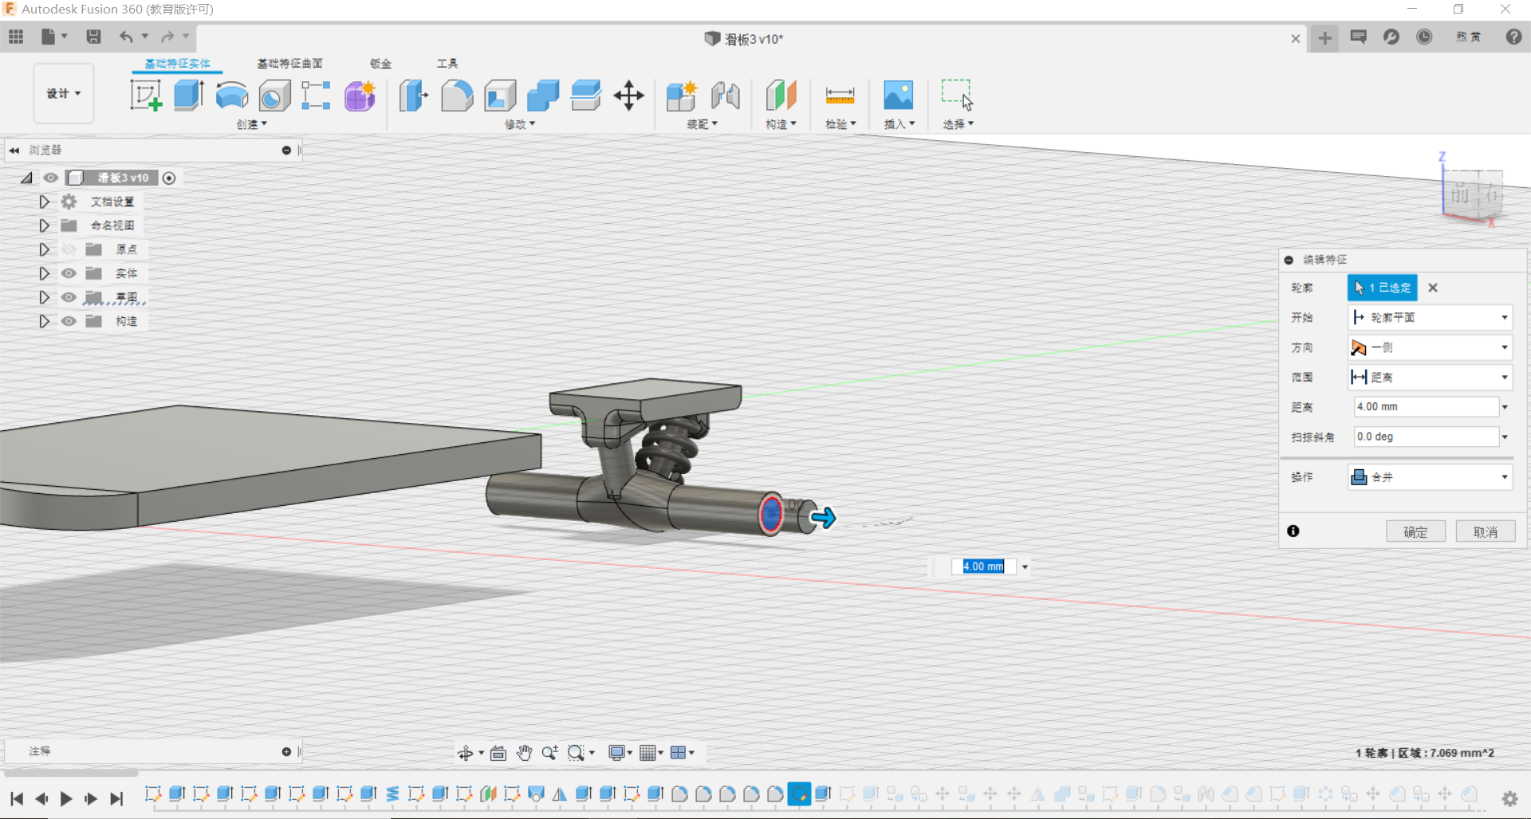
Task: Expand the 实体 tree node
Action: point(45,273)
